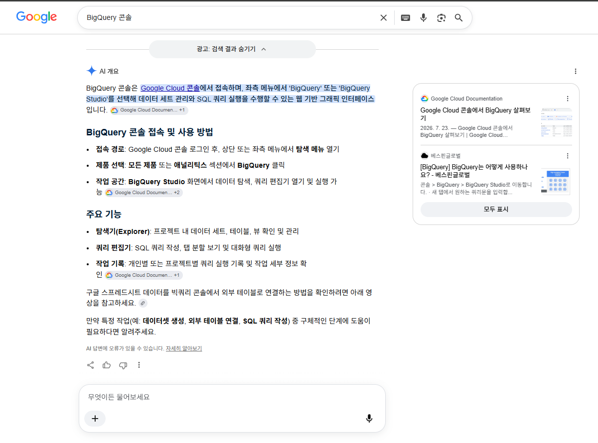Click the 모두 표시 button
The image size is (598, 443).
tap(496, 210)
